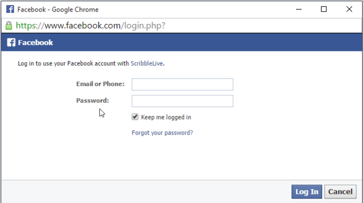Click the Facebook text in blue header
The height and width of the screenshot is (203, 363).
tap(36, 43)
